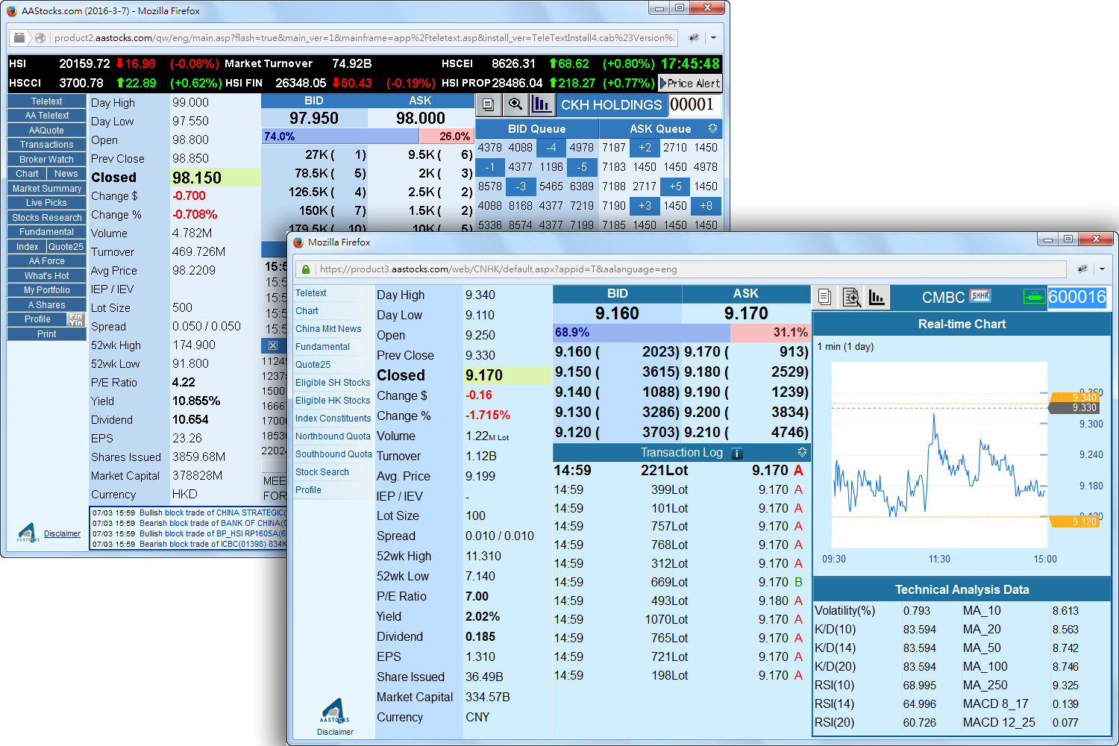Select AAQuote in the sidebar

[47, 131]
